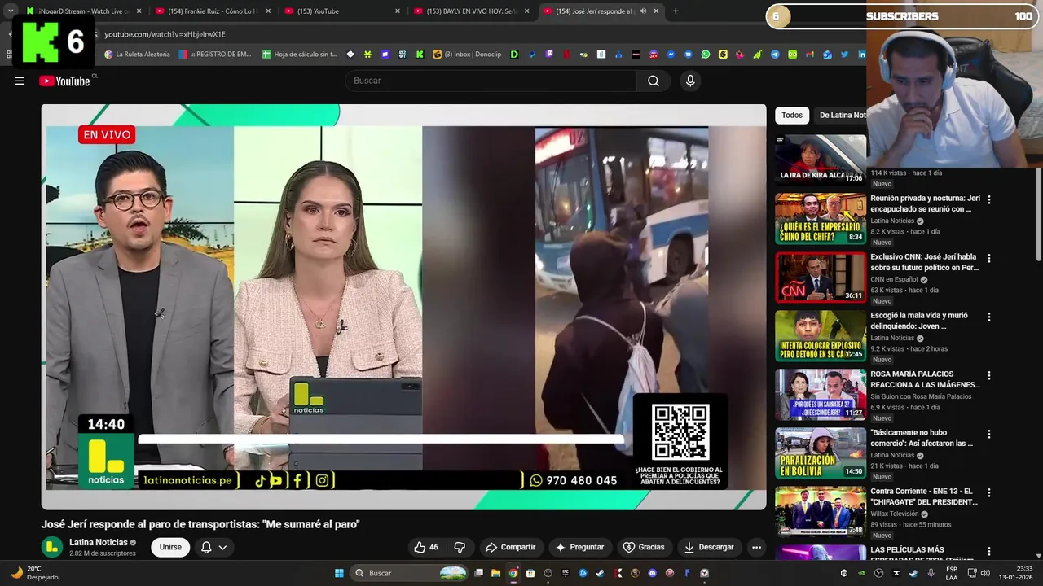Image resolution: width=1043 pixels, height=586 pixels.
Task: Click the system tray microphone icon
Action: point(931,573)
